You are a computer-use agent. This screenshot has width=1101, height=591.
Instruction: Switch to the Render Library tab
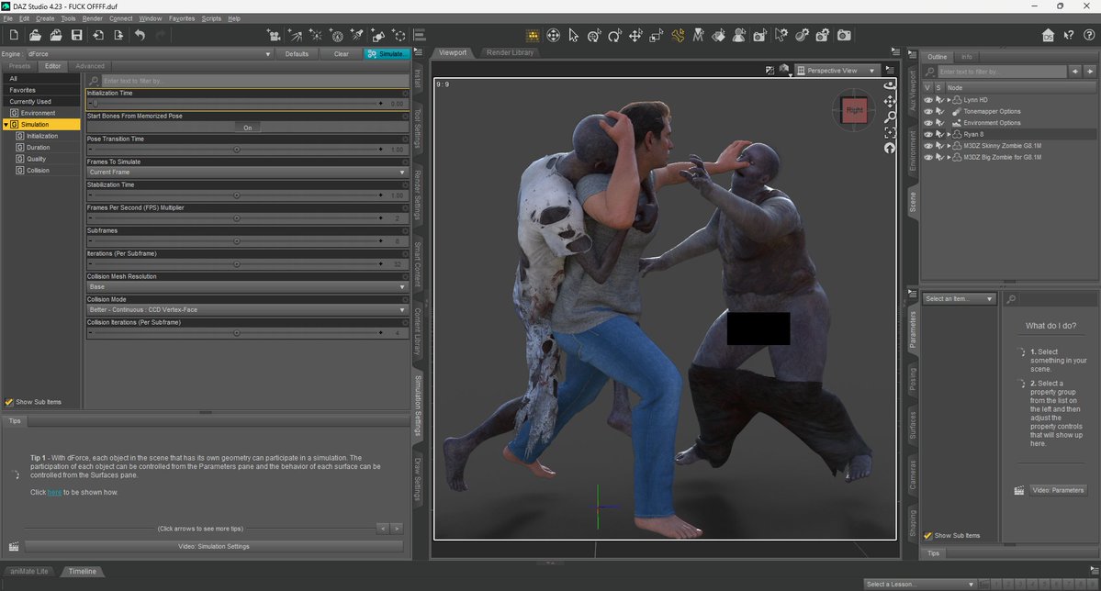point(510,53)
